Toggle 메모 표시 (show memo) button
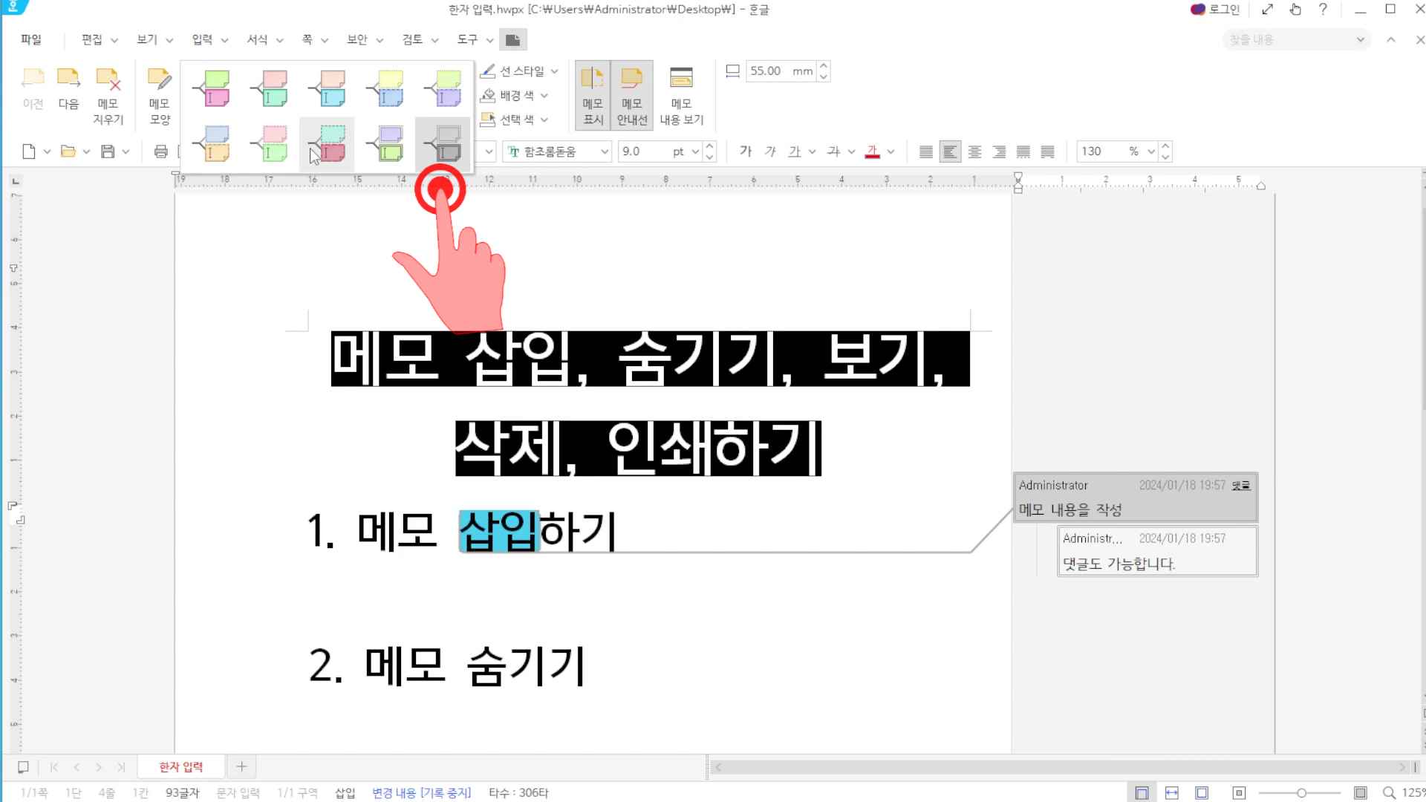This screenshot has height=802, width=1426. coord(593,96)
